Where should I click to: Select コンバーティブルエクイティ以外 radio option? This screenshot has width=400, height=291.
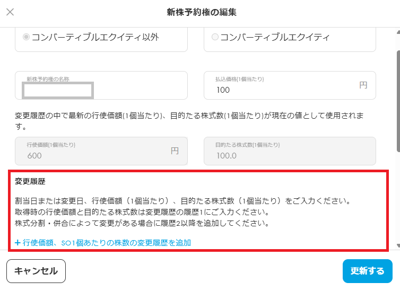click(26, 37)
